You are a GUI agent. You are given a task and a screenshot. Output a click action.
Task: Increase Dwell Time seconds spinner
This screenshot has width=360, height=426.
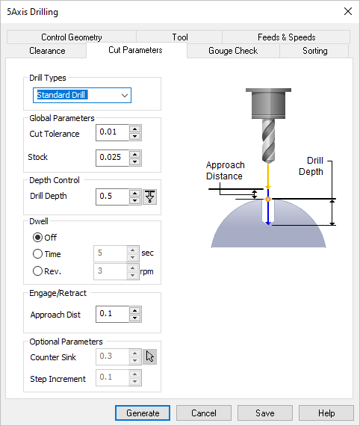[132, 250]
